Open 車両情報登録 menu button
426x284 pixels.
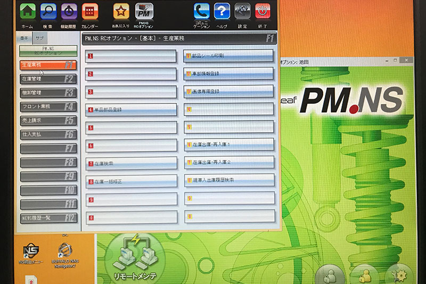click(x=228, y=74)
